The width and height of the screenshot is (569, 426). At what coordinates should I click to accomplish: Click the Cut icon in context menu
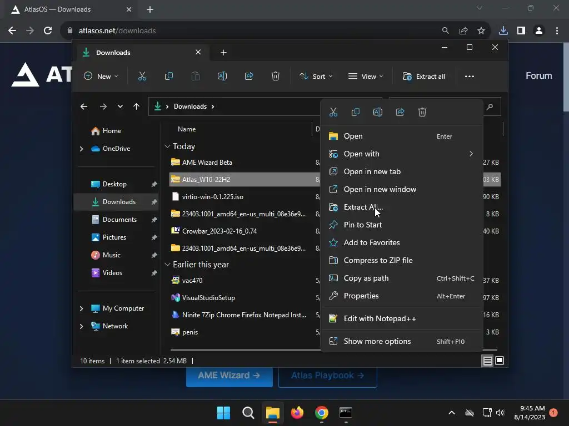[x=333, y=112]
